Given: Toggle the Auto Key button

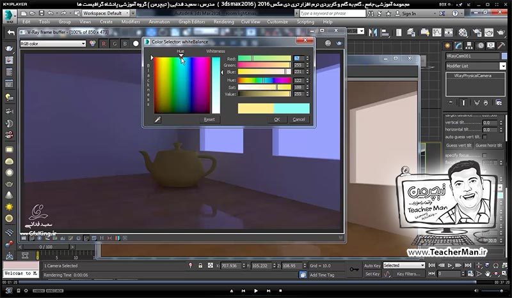Looking at the screenshot, I should (x=372, y=265).
